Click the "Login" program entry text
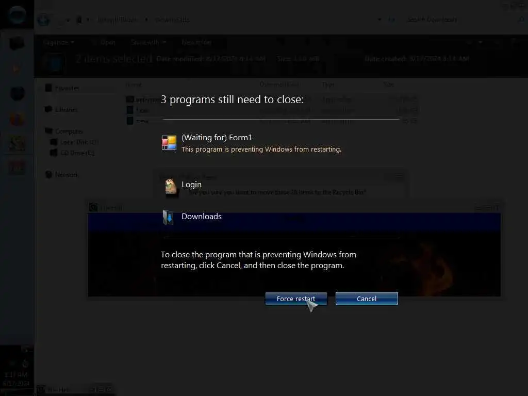 coord(191,185)
